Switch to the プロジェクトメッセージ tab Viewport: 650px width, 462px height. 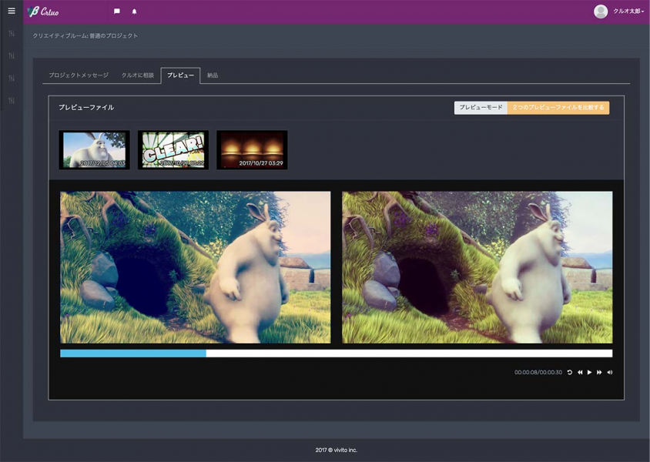click(79, 75)
